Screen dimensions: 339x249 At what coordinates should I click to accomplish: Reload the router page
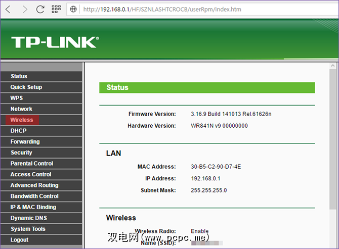(40, 9)
